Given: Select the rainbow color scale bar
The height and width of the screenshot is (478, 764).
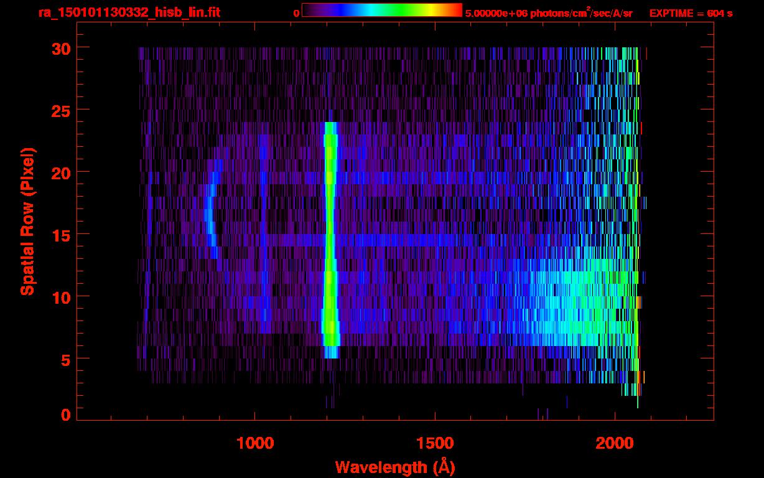Looking at the screenshot, I should tap(381, 11).
